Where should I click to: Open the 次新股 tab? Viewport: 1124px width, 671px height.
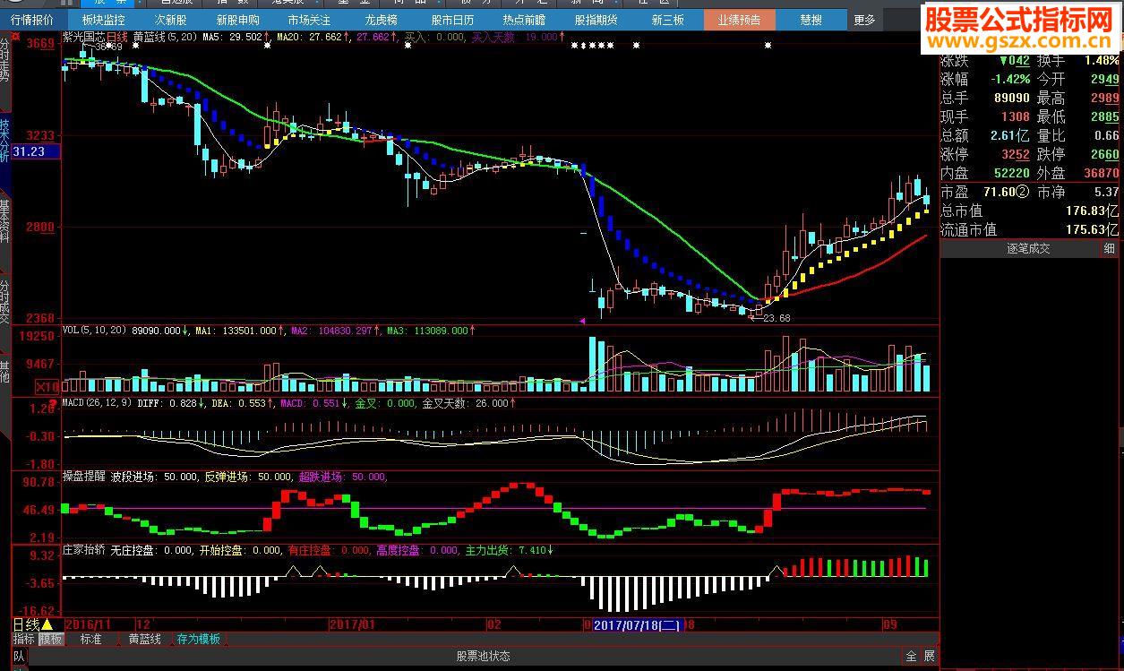point(171,20)
